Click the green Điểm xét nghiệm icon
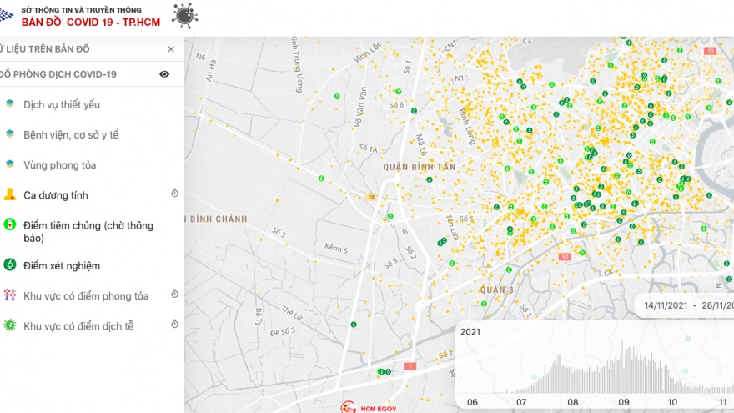 point(9,265)
